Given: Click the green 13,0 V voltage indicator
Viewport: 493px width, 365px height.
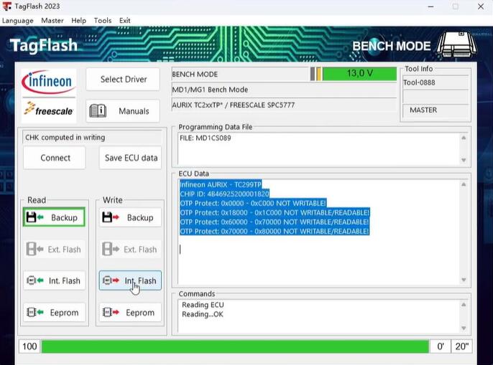Looking at the screenshot, I should coord(359,74).
